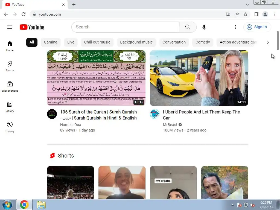This screenshot has width=280, height=210.
Task: Click the magnifying glass search button
Action: [x=188, y=27]
